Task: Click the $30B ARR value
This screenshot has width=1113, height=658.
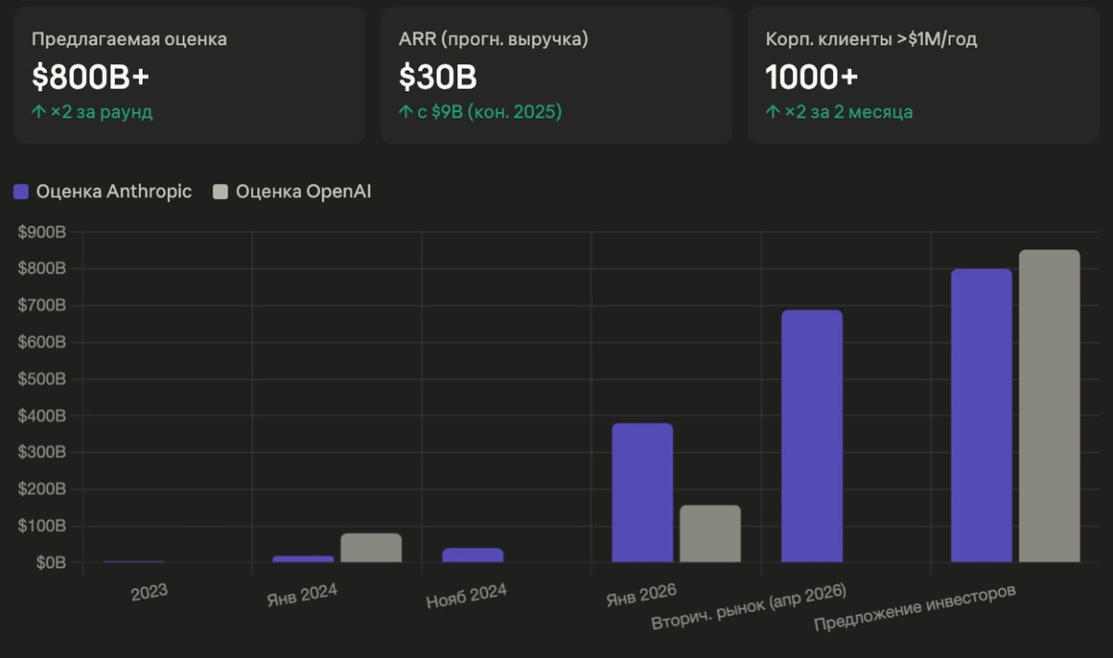Action: pyautogui.click(x=438, y=78)
